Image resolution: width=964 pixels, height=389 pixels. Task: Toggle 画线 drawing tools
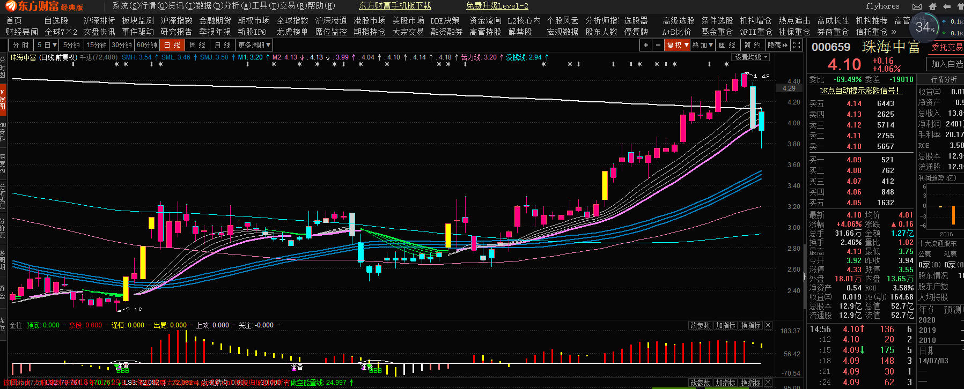click(x=727, y=45)
